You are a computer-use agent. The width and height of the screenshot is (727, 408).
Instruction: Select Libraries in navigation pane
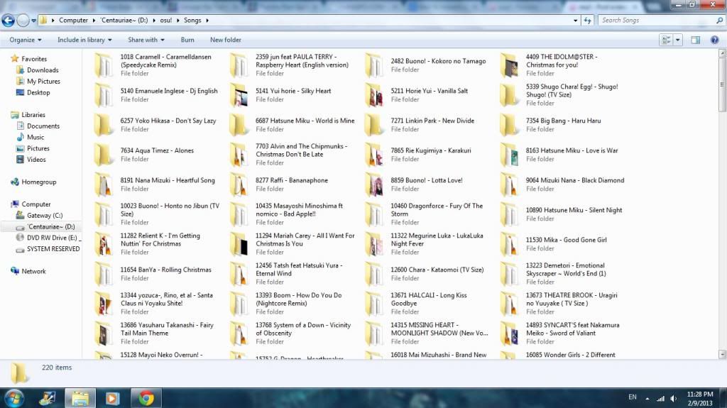pyautogui.click(x=33, y=114)
